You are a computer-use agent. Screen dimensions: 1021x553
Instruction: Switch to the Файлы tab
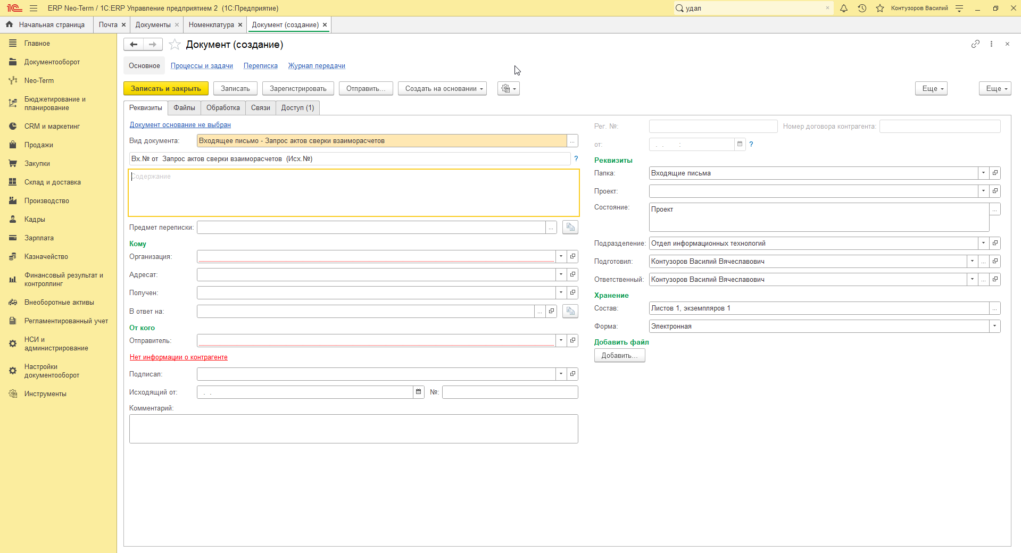(x=184, y=108)
